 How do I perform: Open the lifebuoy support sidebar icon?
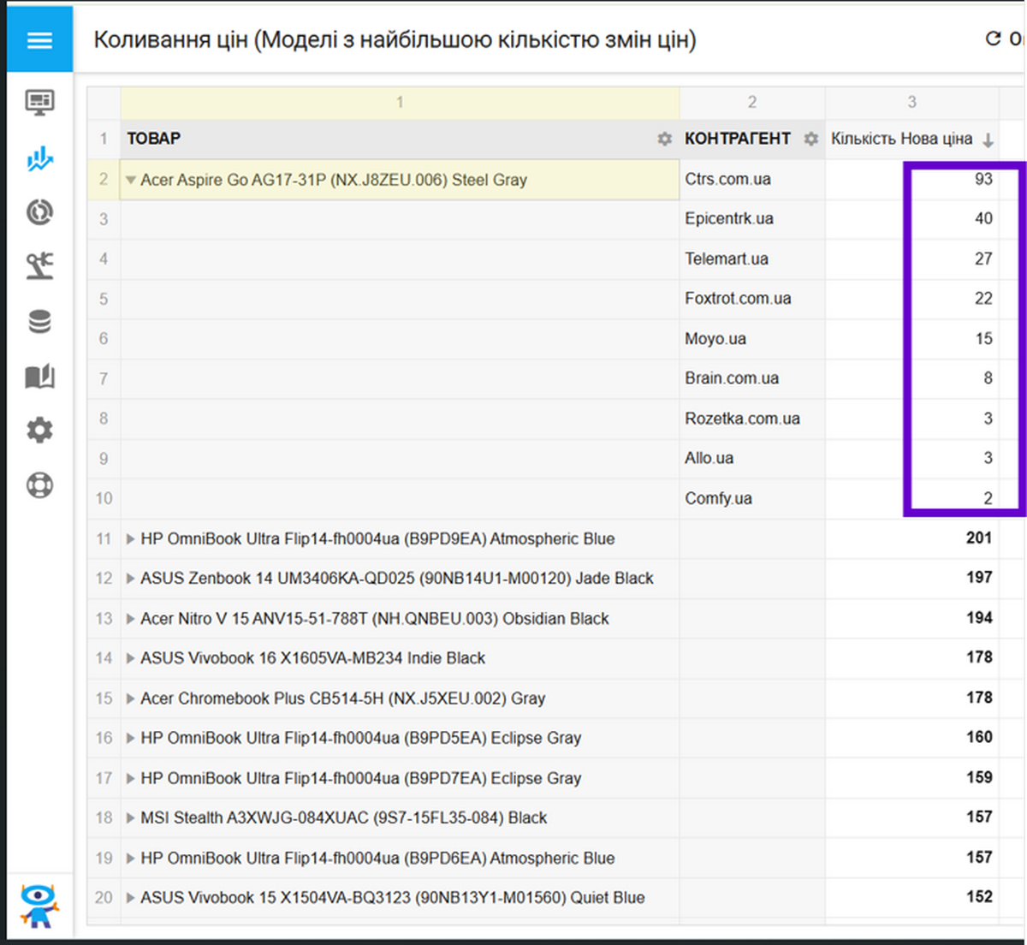[x=39, y=485]
